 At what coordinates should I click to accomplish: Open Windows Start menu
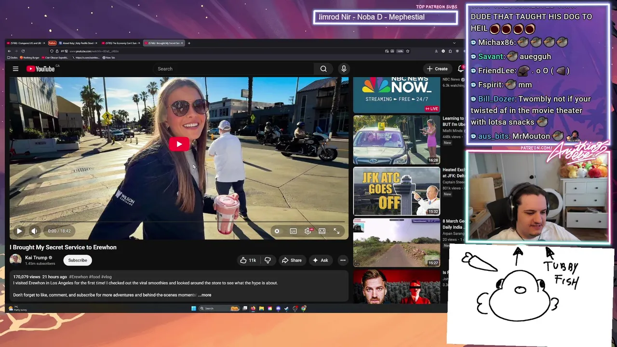coord(194,308)
